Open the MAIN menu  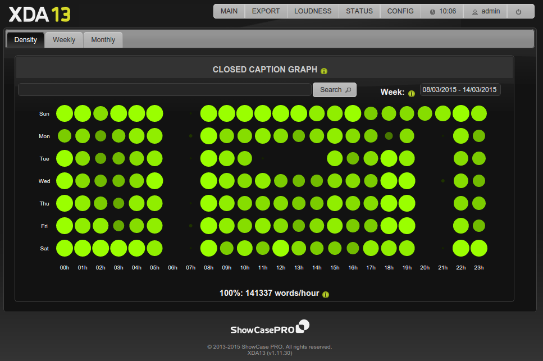[229, 11]
